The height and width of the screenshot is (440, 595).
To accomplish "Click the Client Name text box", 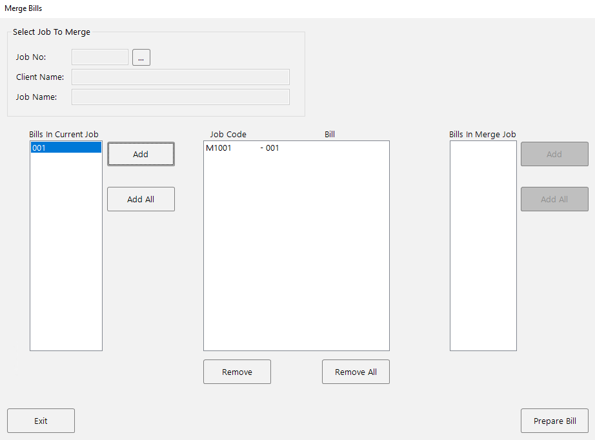I will point(180,77).
